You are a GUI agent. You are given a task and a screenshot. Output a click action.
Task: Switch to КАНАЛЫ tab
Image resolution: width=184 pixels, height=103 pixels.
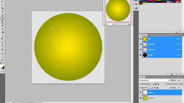point(143,35)
